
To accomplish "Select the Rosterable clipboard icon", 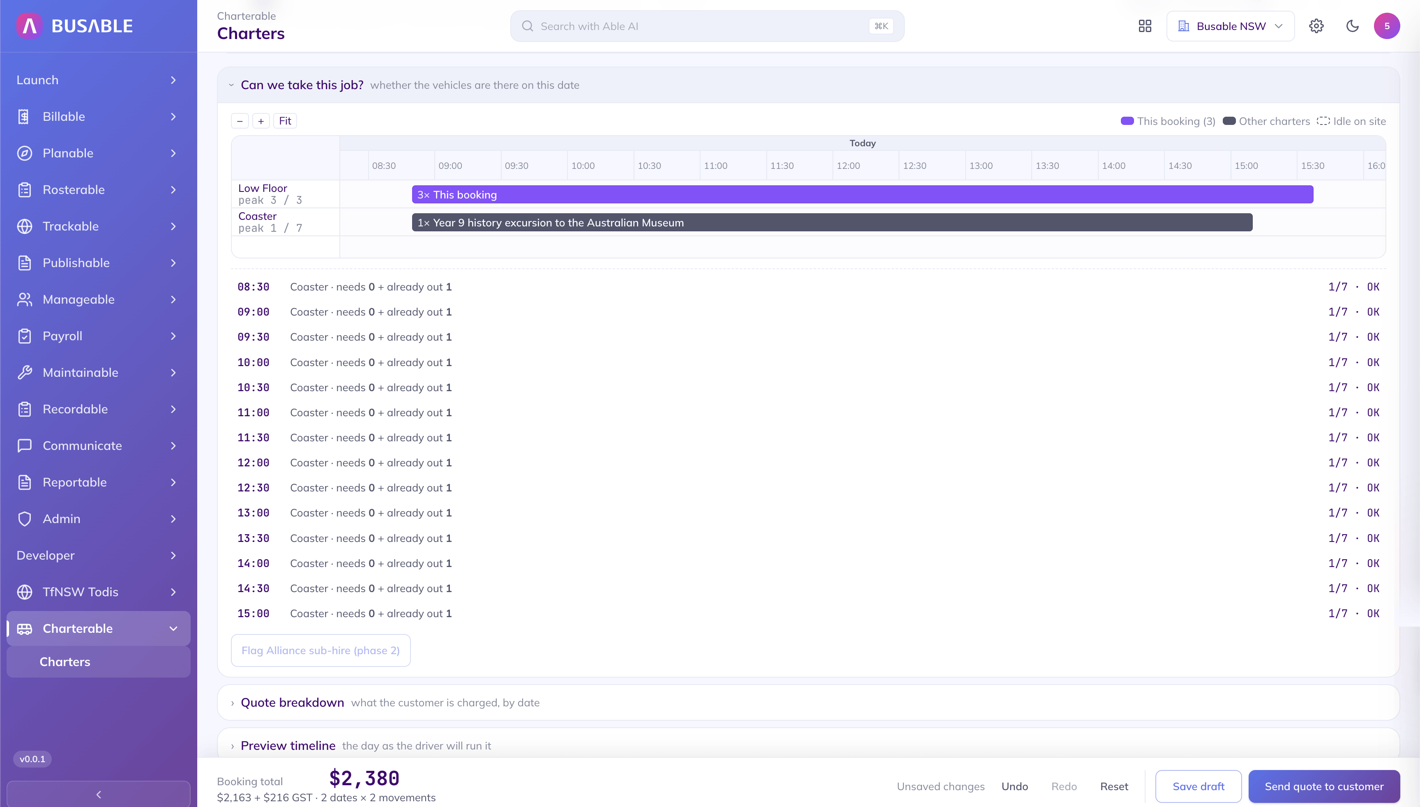I will coord(24,189).
